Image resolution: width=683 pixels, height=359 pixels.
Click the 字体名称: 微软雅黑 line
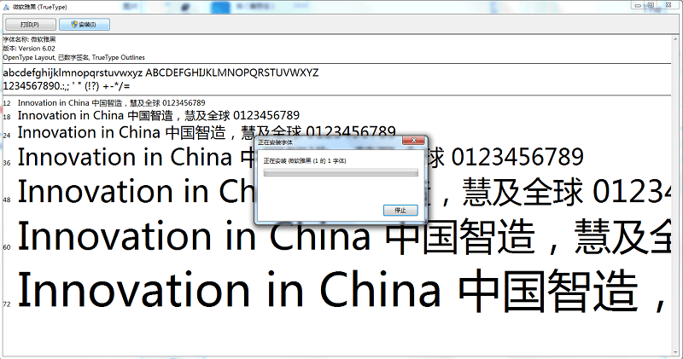[x=29, y=39]
